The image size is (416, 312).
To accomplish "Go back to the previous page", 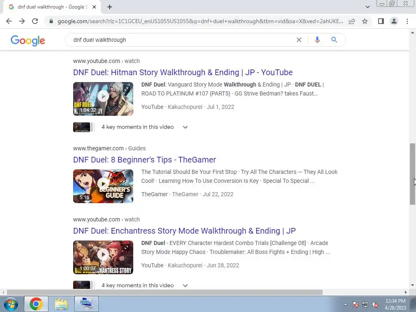I will tap(9, 21).
